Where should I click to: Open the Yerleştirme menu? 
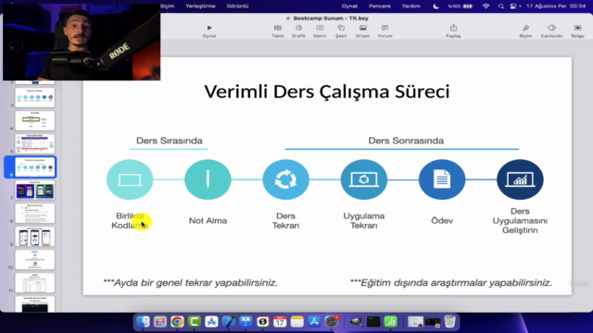coord(200,6)
